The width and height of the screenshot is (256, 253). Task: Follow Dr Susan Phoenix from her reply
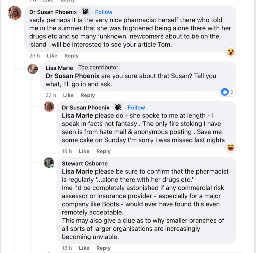(x=136, y=107)
